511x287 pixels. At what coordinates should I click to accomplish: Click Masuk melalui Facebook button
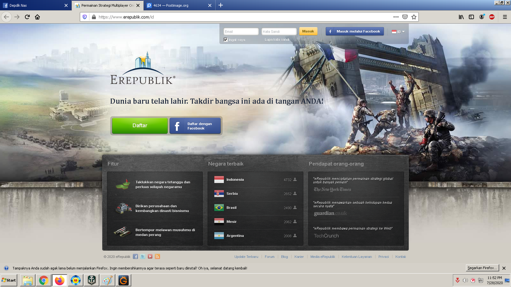click(355, 31)
